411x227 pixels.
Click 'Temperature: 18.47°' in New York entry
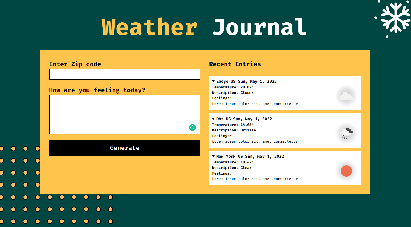point(233,162)
